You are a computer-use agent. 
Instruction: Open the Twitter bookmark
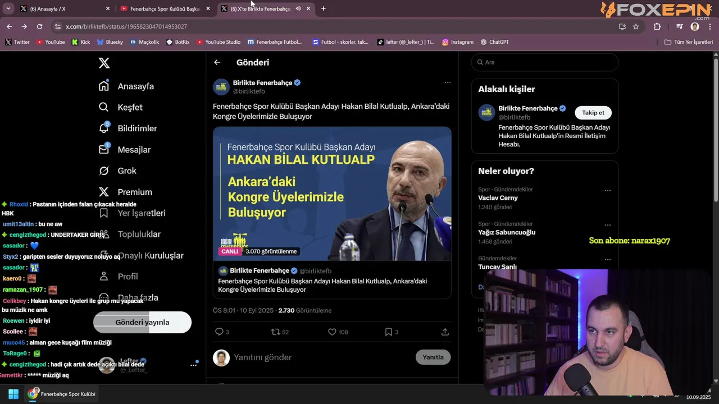pyautogui.click(x=17, y=42)
